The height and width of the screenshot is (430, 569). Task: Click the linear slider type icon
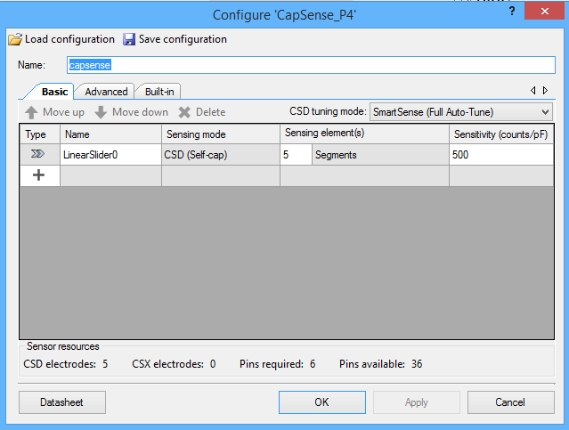pos(37,154)
